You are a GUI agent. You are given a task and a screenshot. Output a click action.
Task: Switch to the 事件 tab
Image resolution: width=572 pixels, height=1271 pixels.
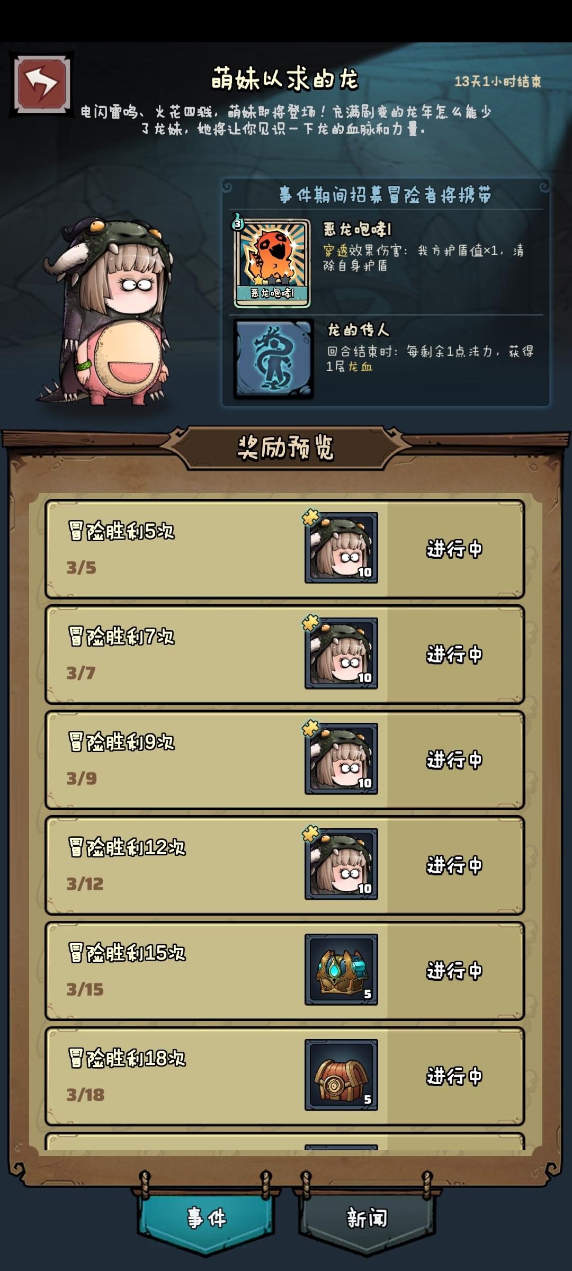click(207, 1218)
